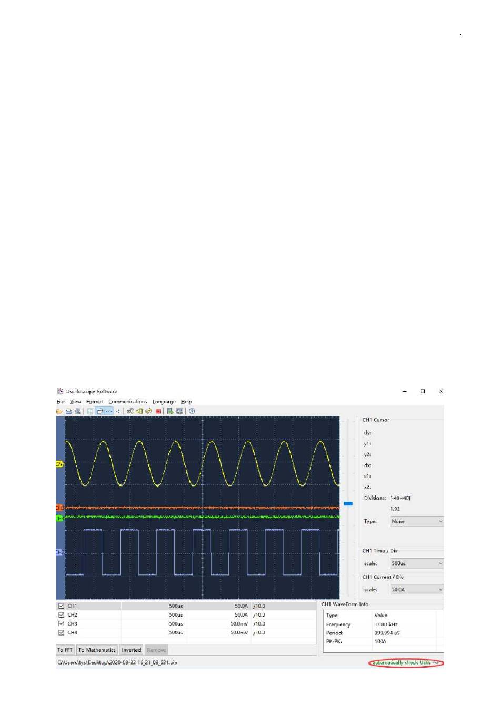Click the Type column header
The width and height of the screenshot is (500, 724).
(332, 616)
